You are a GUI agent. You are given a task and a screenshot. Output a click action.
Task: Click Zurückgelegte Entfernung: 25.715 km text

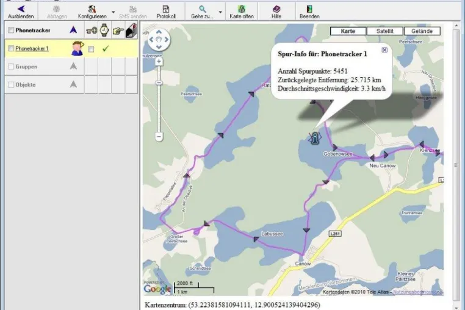tap(330, 80)
